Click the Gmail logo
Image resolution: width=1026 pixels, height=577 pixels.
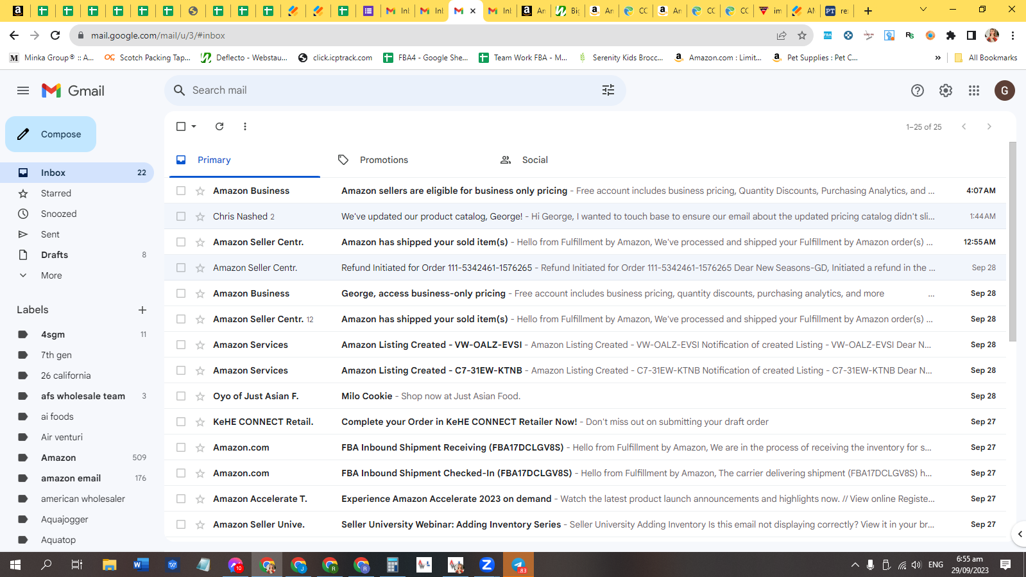coord(73,90)
